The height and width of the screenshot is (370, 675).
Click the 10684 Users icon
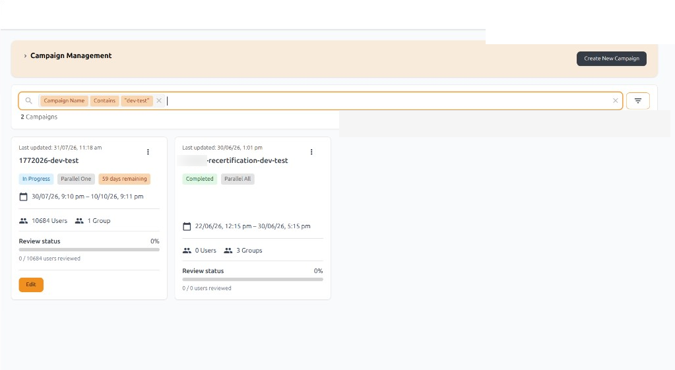(x=23, y=221)
